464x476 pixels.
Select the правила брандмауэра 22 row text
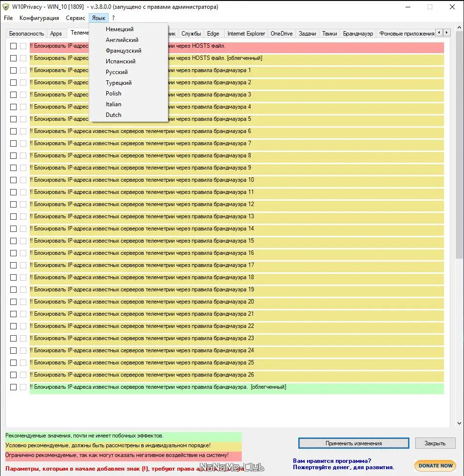(141, 326)
